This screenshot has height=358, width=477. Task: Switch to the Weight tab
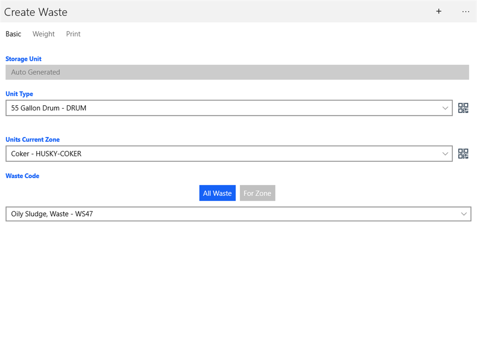click(x=44, y=34)
